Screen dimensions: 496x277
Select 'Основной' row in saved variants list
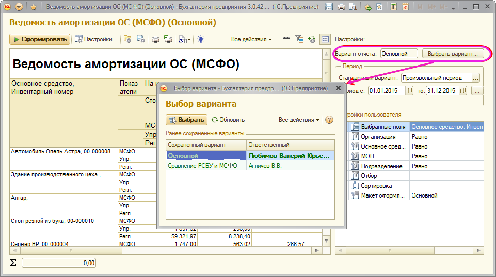point(205,155)
